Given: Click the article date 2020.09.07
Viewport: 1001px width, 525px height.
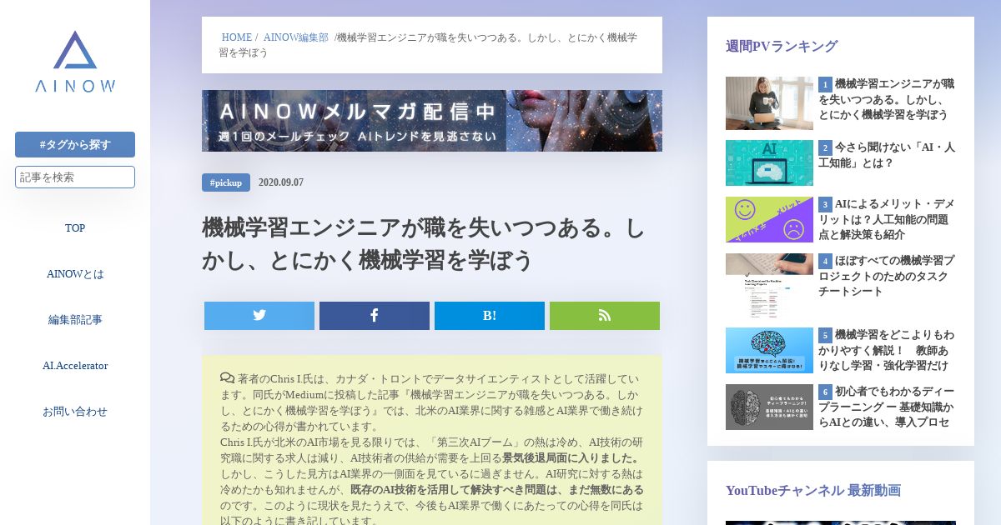Looking at the screenshot, I should click(x=281, y=182).
